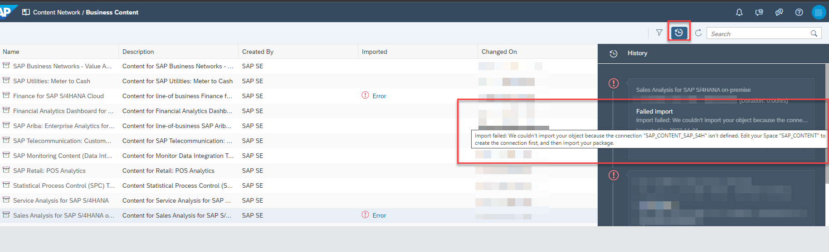This screenshot has width=829, height=252.
Task: Click description Content for Retail: POS Analytics
Action: [x=168, y=171]
